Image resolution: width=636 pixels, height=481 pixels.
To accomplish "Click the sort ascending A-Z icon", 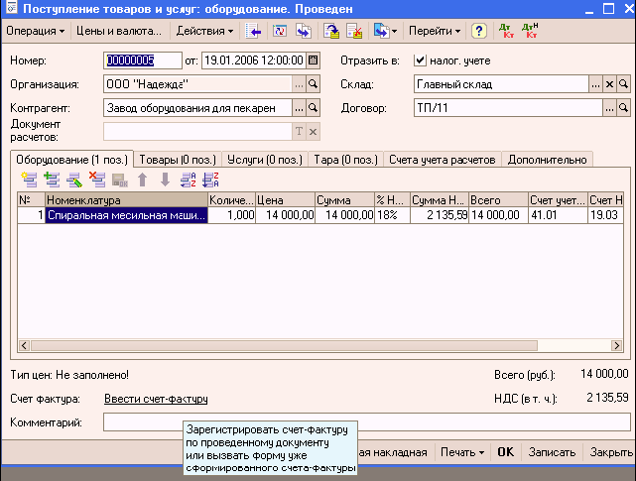I will point(189,180).
